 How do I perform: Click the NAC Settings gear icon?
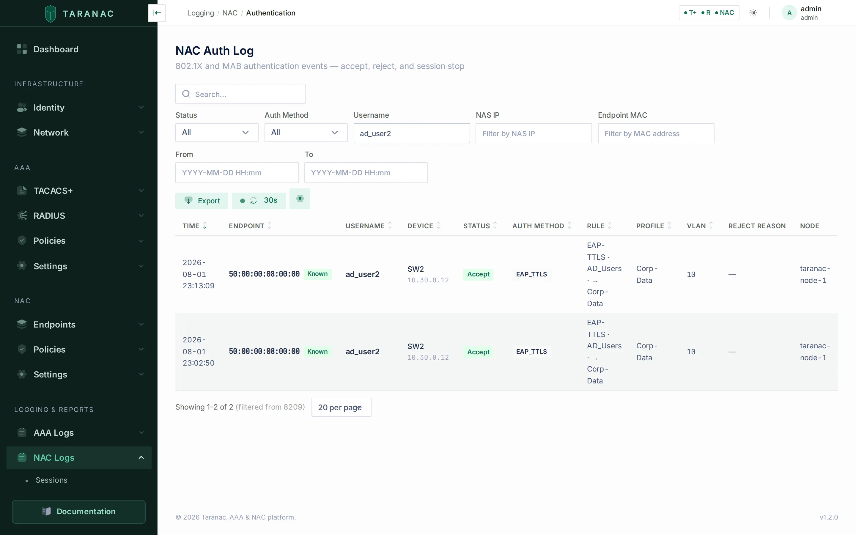coord(22,374)
